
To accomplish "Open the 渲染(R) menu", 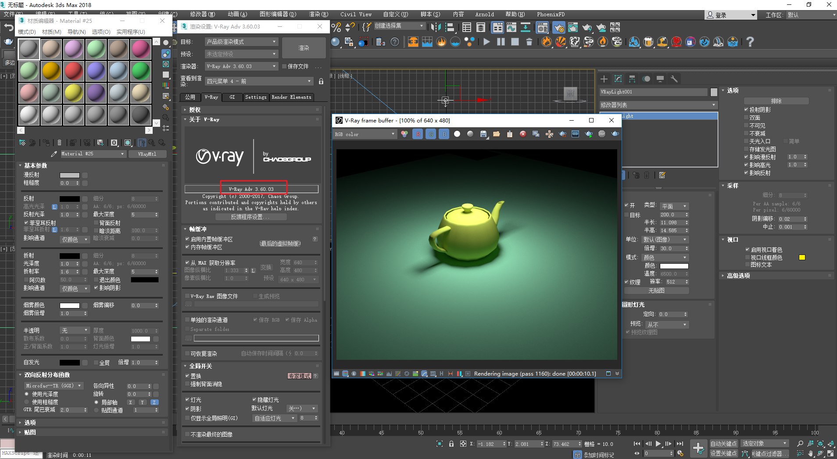I will [318, 14].
